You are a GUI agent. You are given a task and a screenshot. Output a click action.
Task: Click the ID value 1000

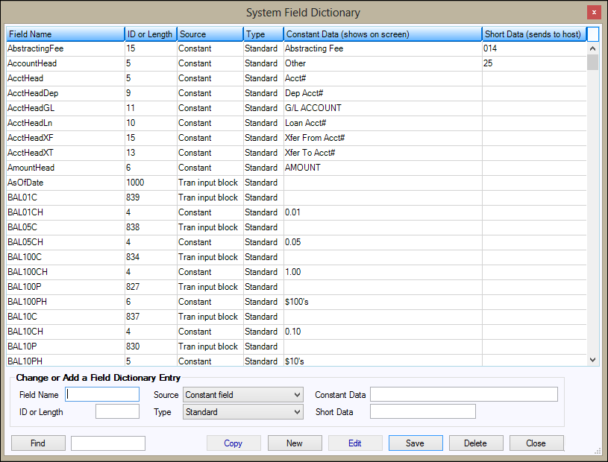click(135, 183)
